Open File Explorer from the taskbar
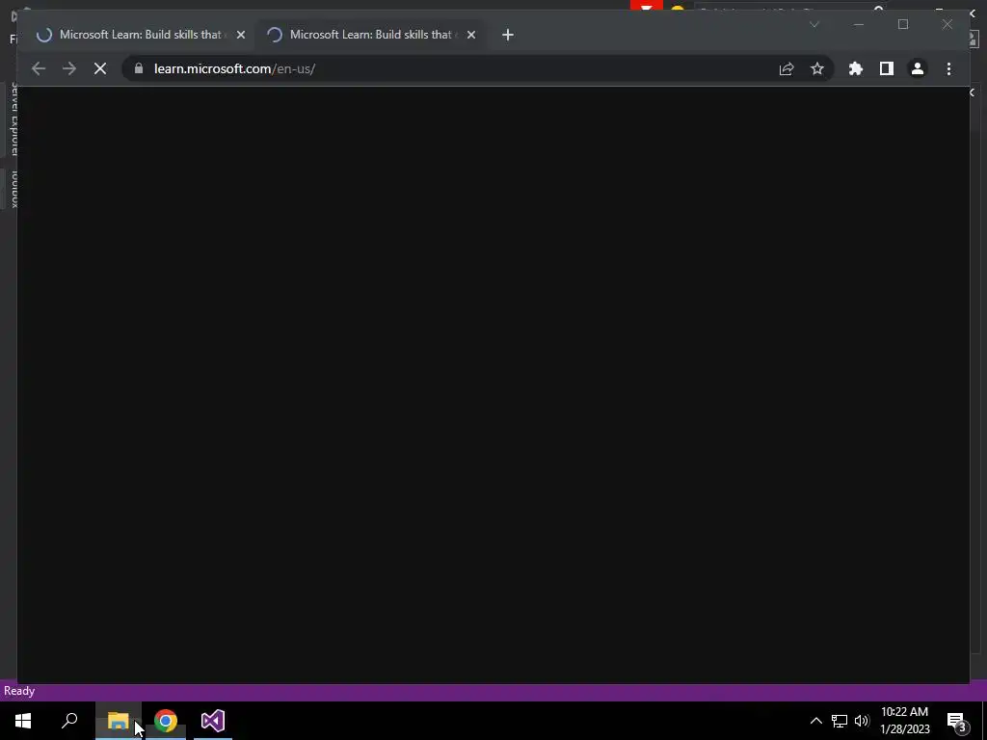 [x=118, y=721]
